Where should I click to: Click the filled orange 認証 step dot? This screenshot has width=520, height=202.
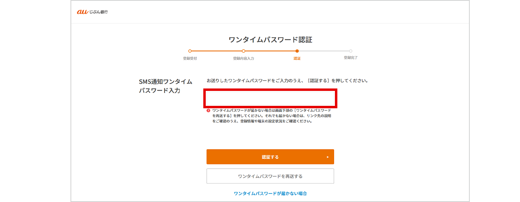coord(297,51)
